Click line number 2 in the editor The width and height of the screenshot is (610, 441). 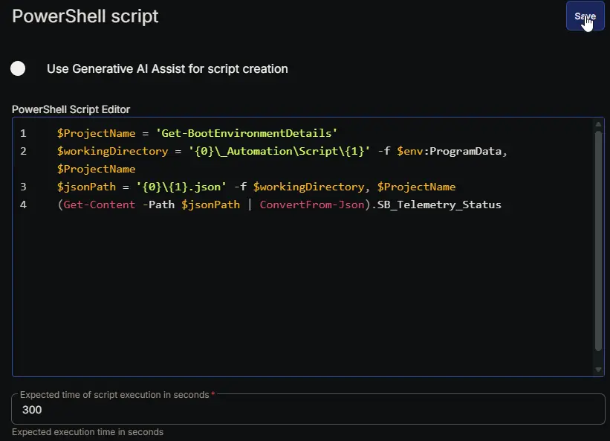(23, 152)
